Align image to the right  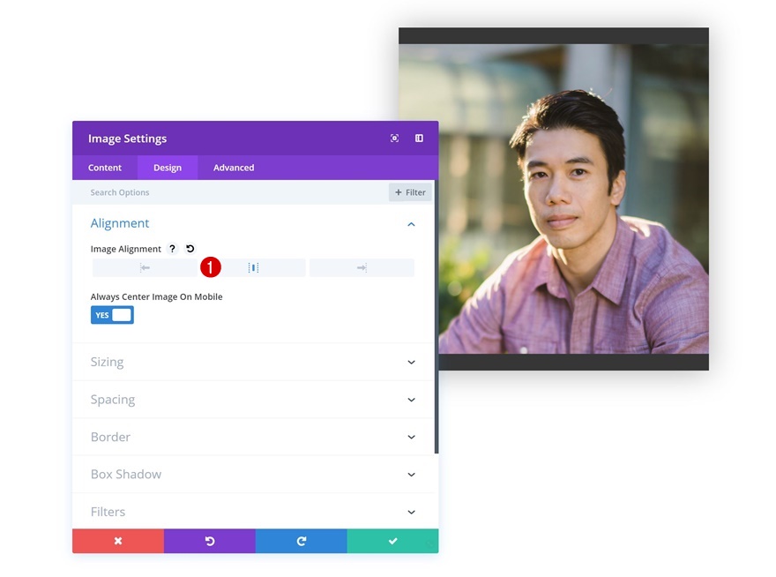pos(362,268)
